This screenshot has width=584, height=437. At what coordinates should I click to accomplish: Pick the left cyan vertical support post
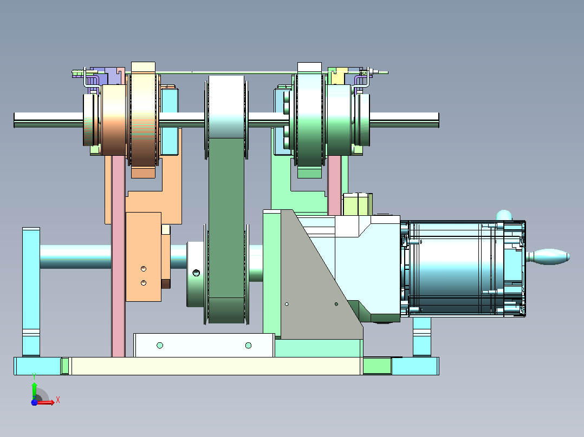click(31, 293)
